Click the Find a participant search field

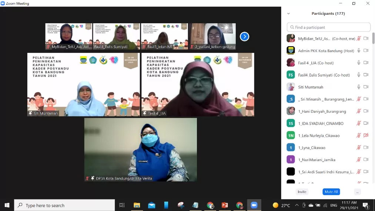(328, 27)
